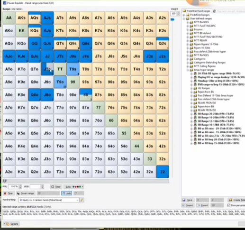Click the User-defined ranges folder icon
245x230 pixels.
(188, 18)
